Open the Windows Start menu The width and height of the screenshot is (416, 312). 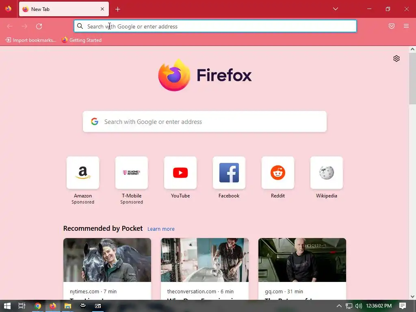tap(7, 306)
